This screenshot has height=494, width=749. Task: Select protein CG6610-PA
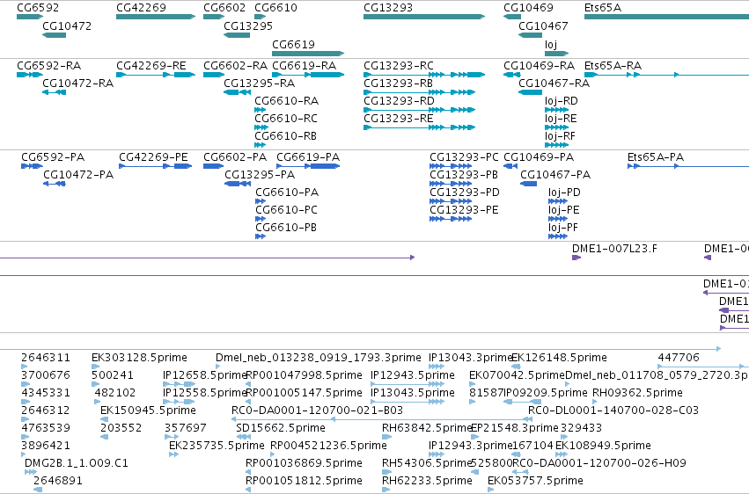[287, 193]
